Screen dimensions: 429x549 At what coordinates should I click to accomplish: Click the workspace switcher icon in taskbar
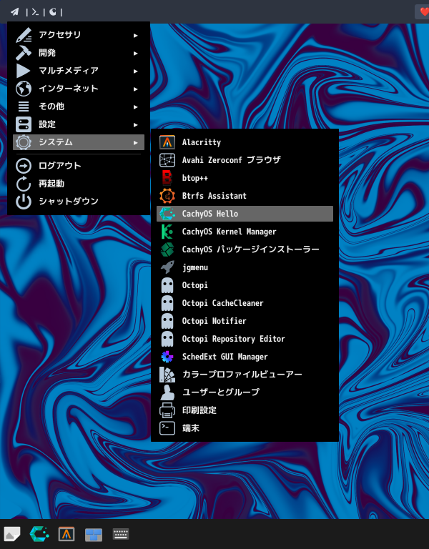pyautogui.click(x=94, y=535)
